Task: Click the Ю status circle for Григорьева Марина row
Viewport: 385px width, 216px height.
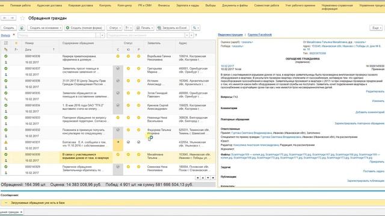Action: 128,68
